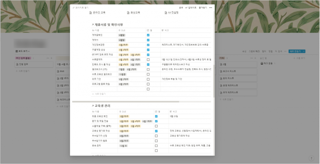Add a card to 기타 column via plus
320x164 pixels.
(x=255, y=58)
